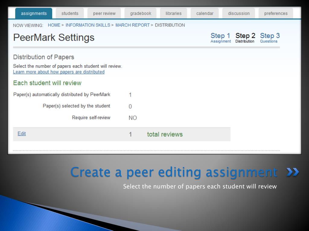The image size is (309, 231).
Task: Select Step 2 Distribution
Action: (x=245, y=38)
